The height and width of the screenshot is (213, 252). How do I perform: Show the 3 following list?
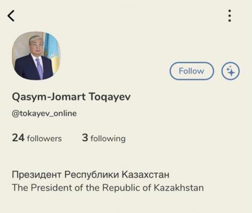pyautogui.click(x=104, y=138)
